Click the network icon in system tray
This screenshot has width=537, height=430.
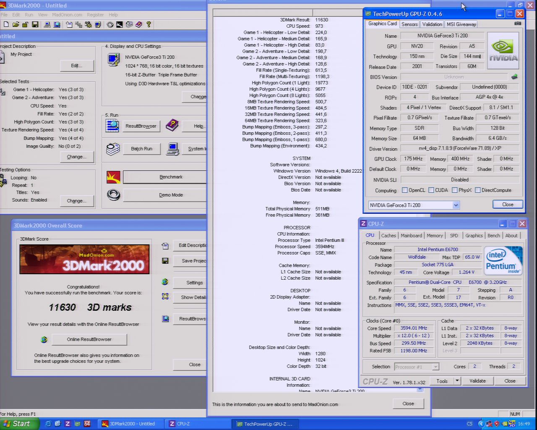point(489,424)
